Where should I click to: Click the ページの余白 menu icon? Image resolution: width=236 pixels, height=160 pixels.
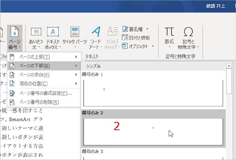[12, 75]
